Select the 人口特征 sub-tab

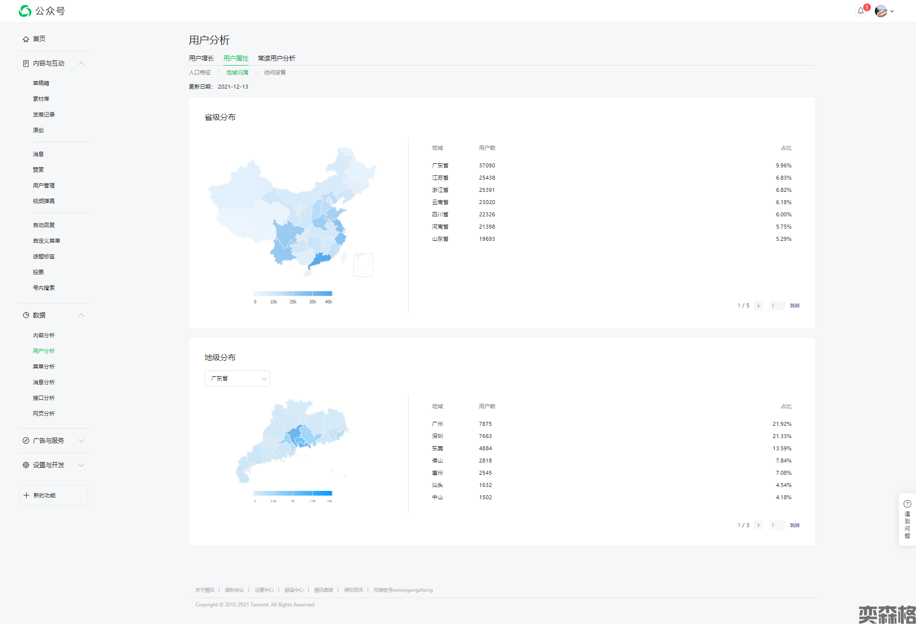(x=200, y=72)
